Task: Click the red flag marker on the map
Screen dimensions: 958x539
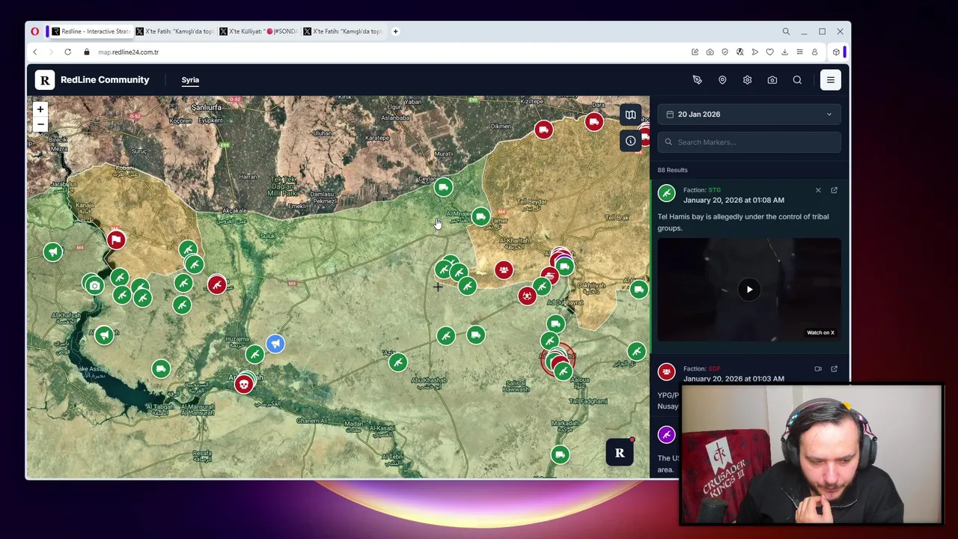Action: (x=116, y=240)
